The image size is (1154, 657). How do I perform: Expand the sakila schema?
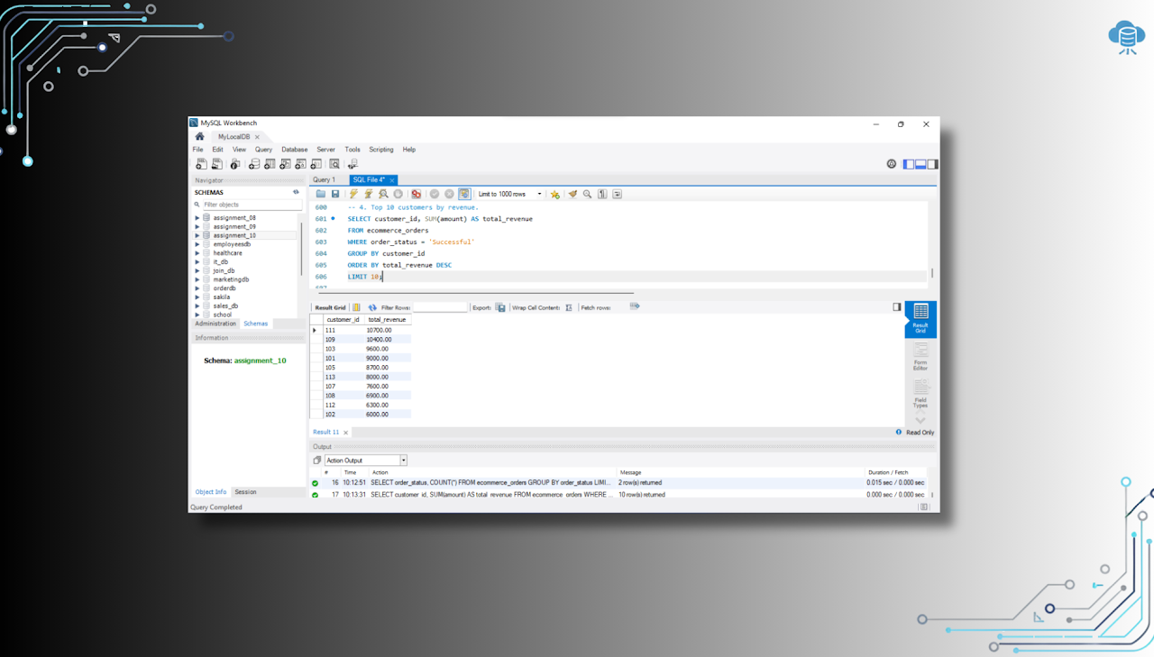click(197, 297)
